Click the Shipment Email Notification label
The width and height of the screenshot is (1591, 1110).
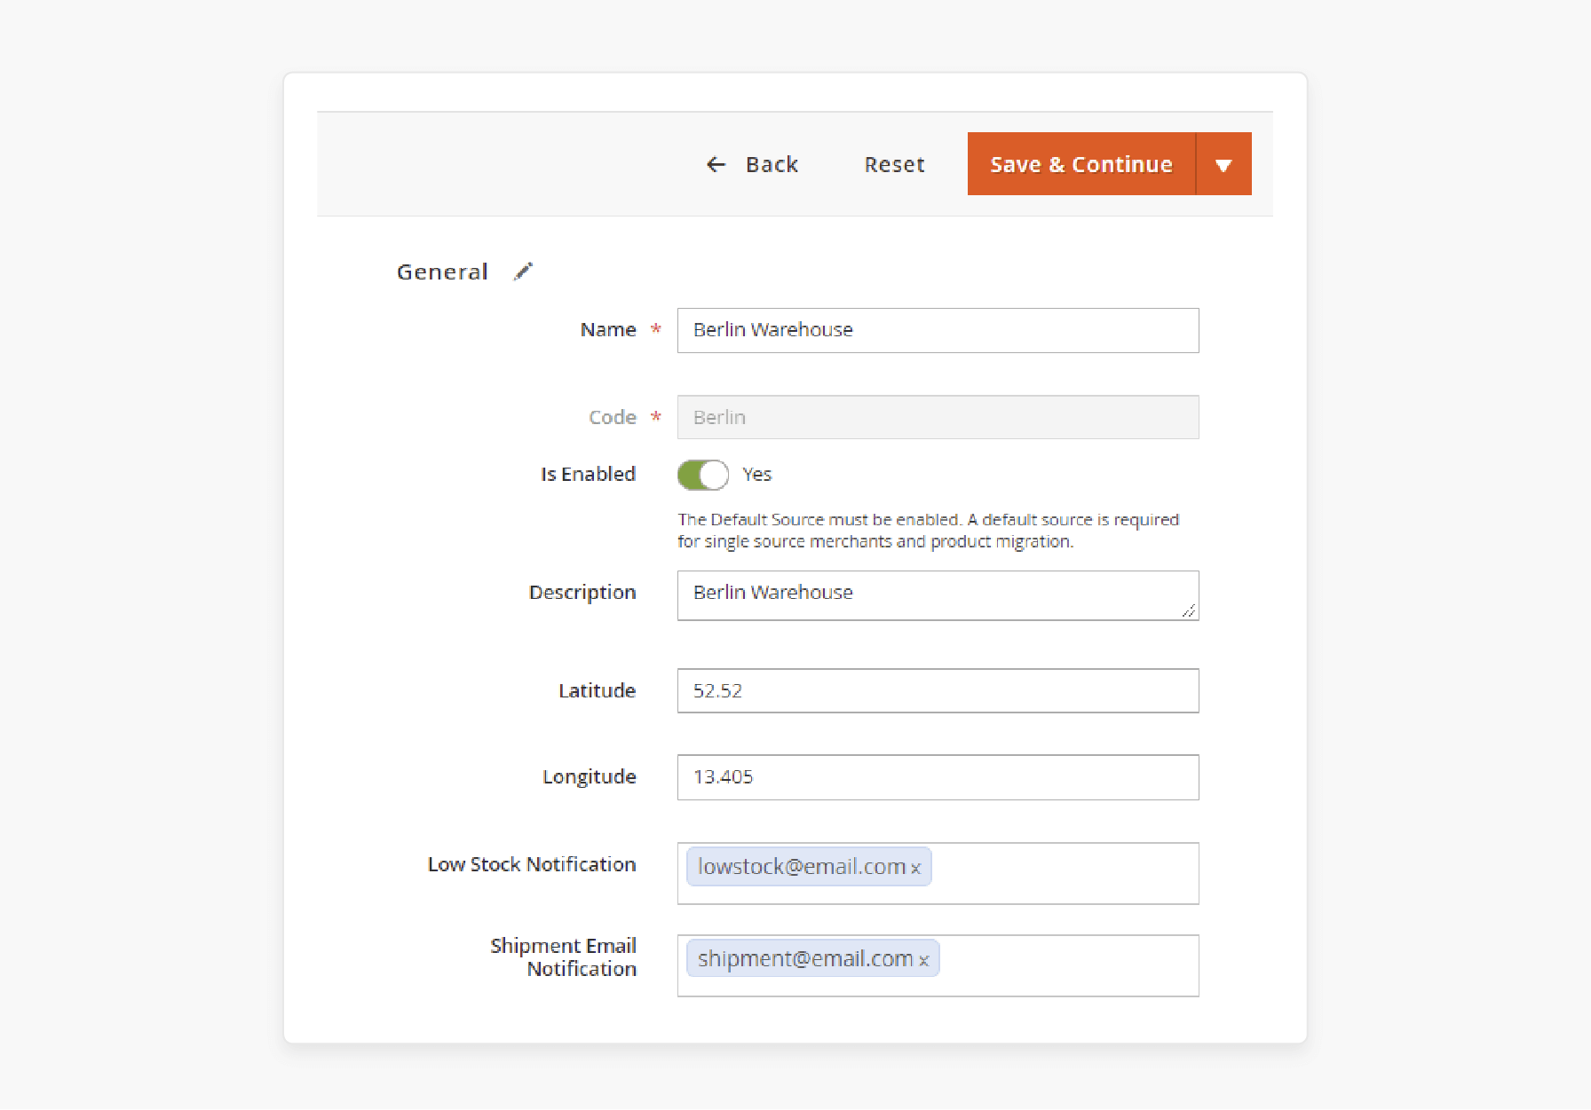coord(564,957)
